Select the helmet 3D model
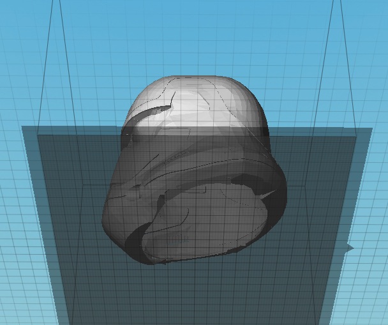The image size is (388, 325). pos(194,170)
